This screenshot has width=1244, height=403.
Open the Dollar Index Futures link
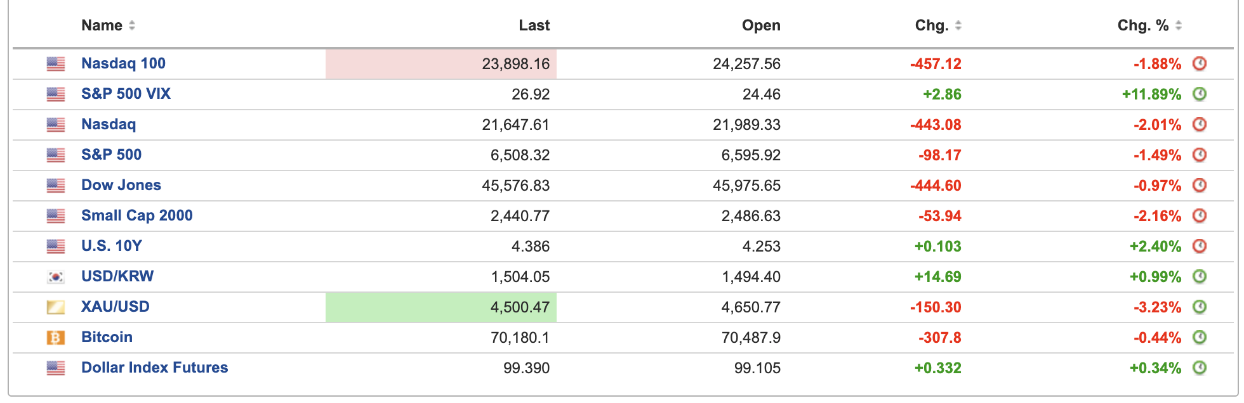click(x=154, y=368)
